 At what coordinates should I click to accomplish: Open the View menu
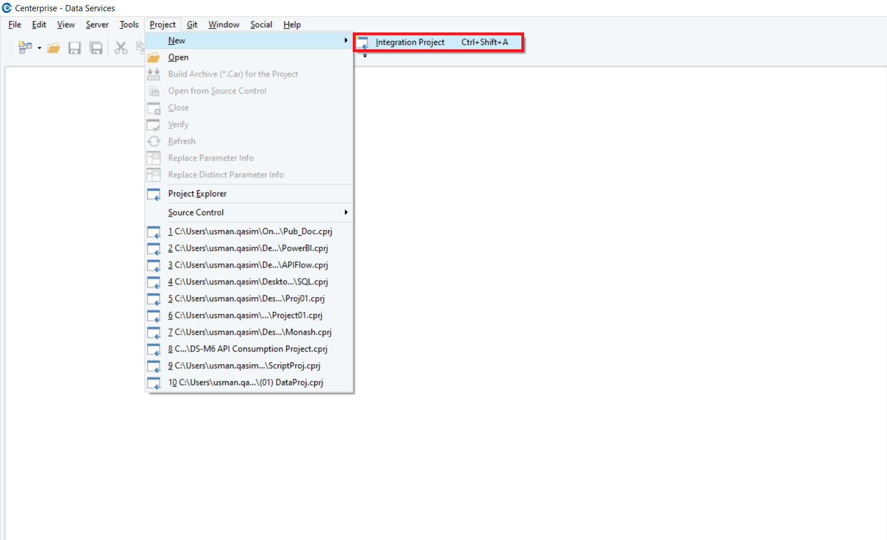pyautogui.click(x=66, y=25)
